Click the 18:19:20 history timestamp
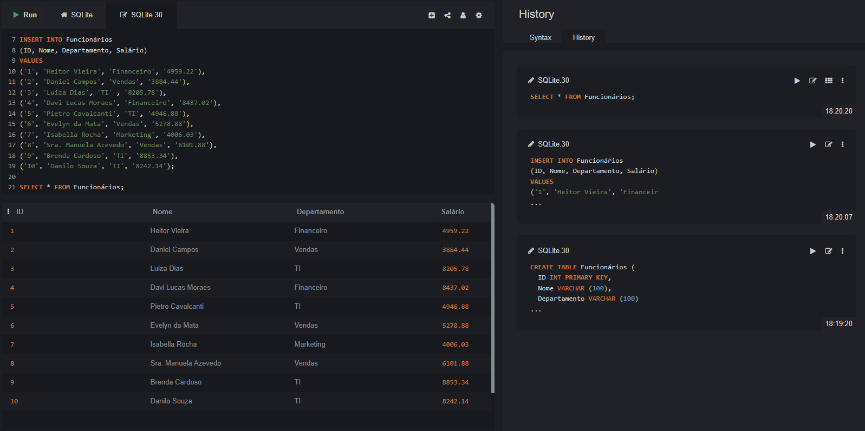Screen dimensions: 865x431 [839, 323]
